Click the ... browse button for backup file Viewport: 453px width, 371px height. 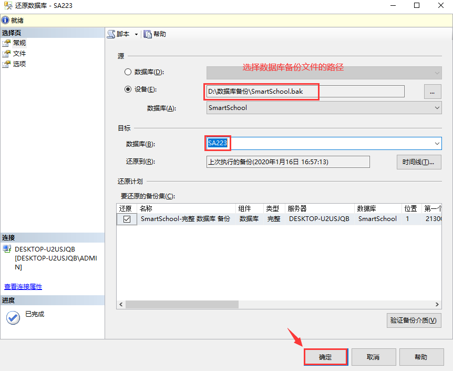432,91
